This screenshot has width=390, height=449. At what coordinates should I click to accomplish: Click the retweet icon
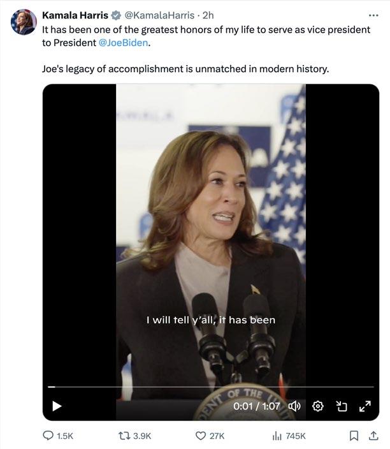tap(125, 436)
